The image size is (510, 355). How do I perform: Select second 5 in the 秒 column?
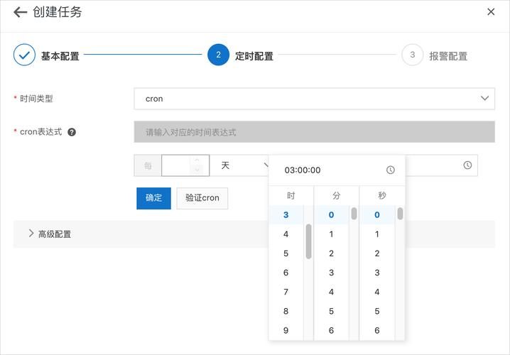(x=377, y=311)
